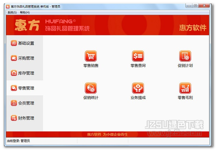Maximize the application window

[x=195, y=6]
